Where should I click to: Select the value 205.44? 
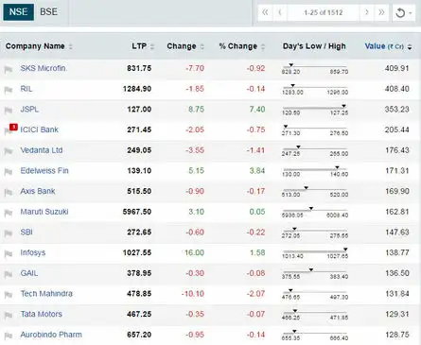point(396,129)
